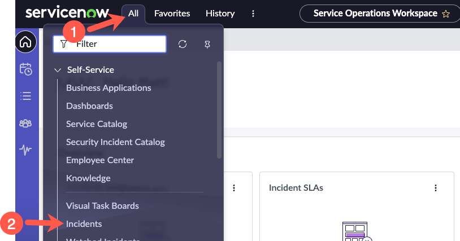Open the list view sidebar icon

[26, 96]
